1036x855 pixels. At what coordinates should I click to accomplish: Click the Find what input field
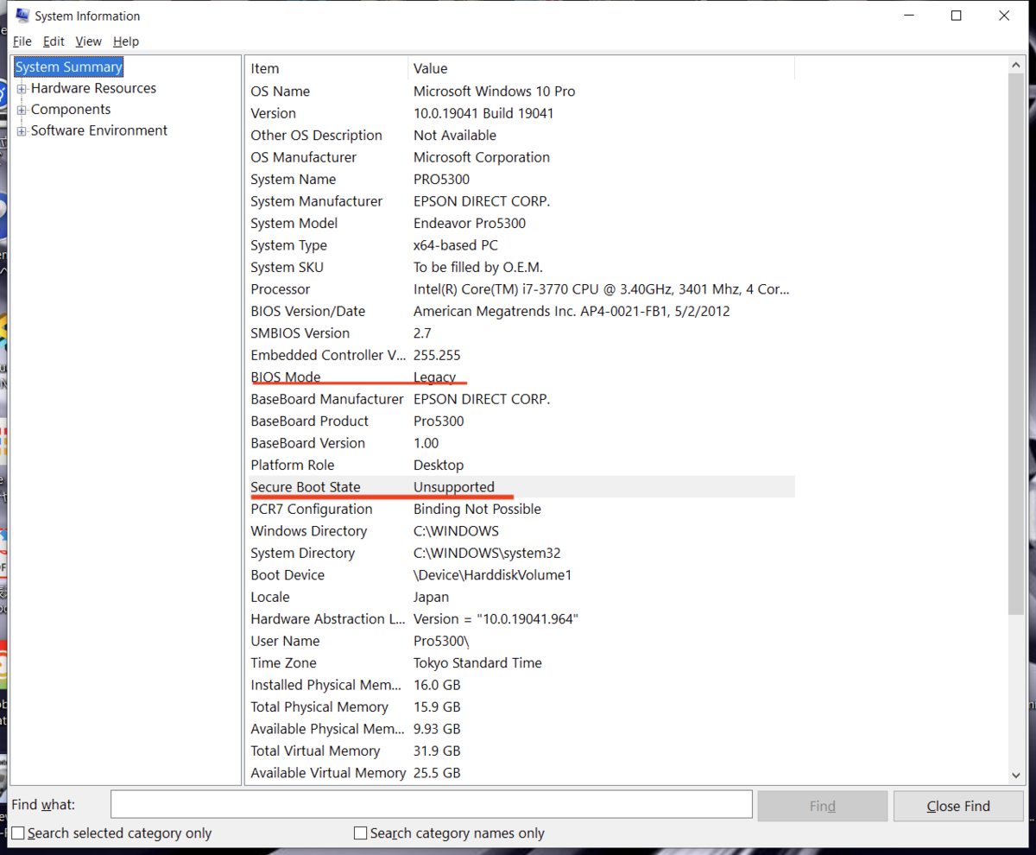[432, 805]
